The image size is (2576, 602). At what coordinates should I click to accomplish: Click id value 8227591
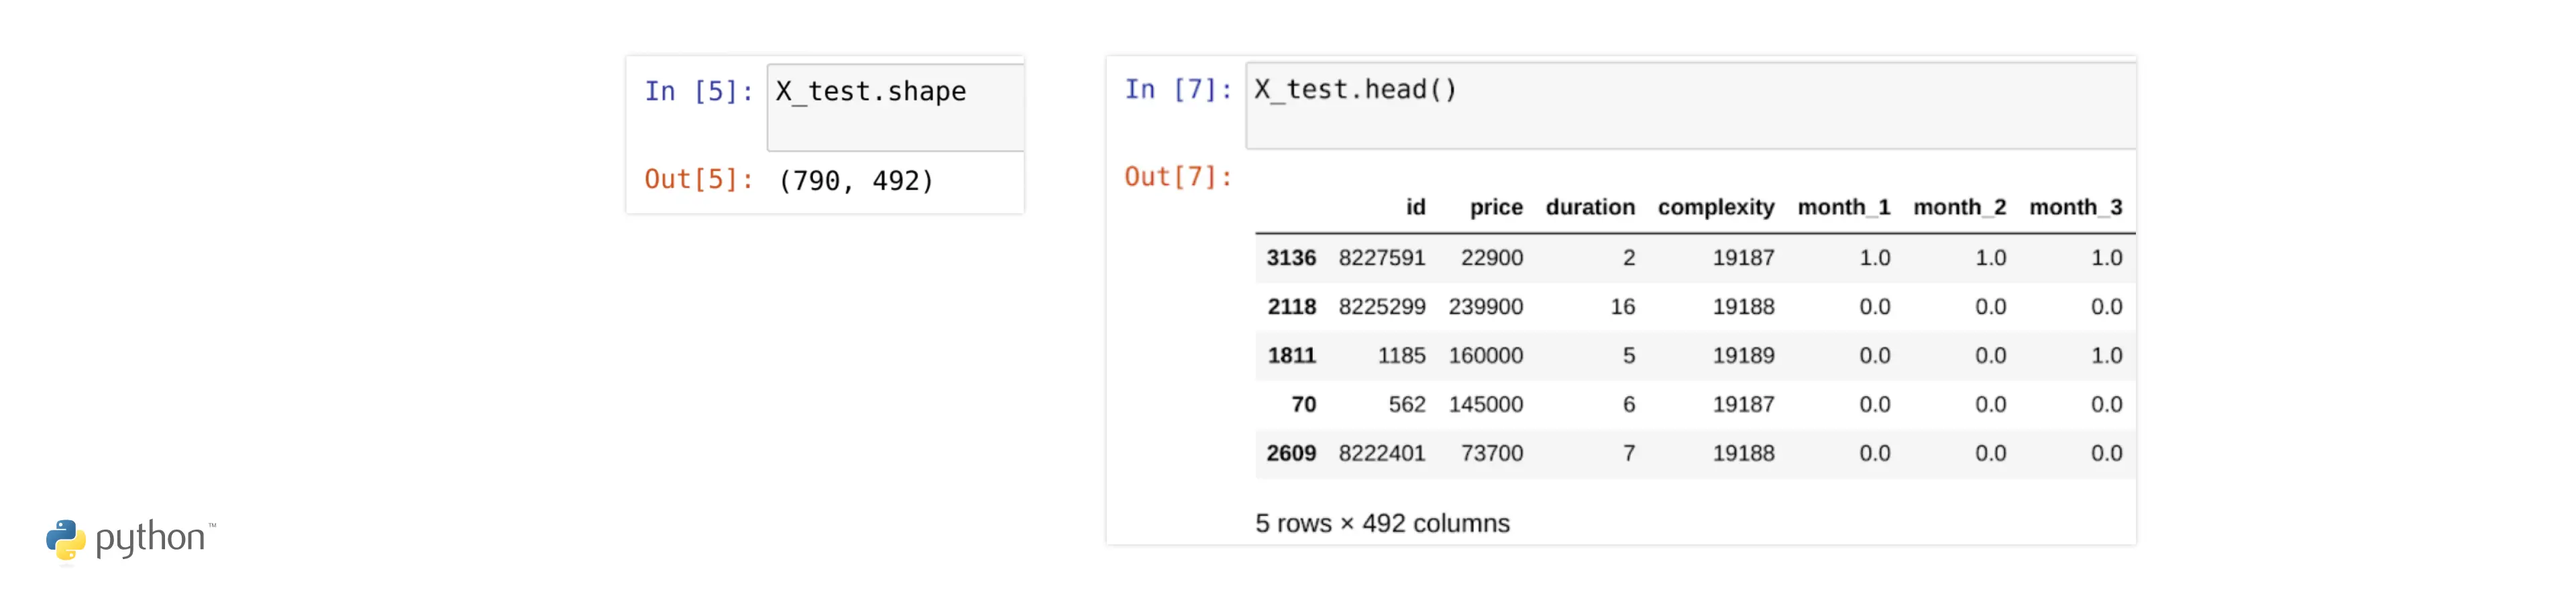pos(1382,258)
